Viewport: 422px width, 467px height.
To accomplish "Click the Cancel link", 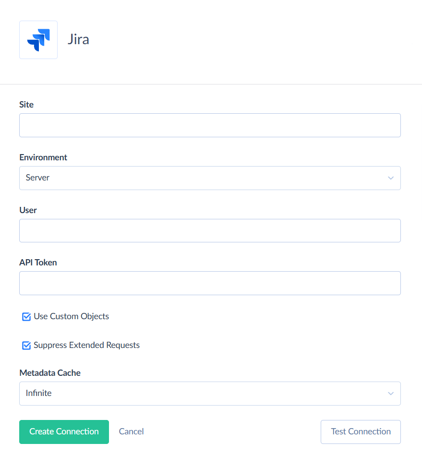I will pyautogui.click(x=131, y=431).
